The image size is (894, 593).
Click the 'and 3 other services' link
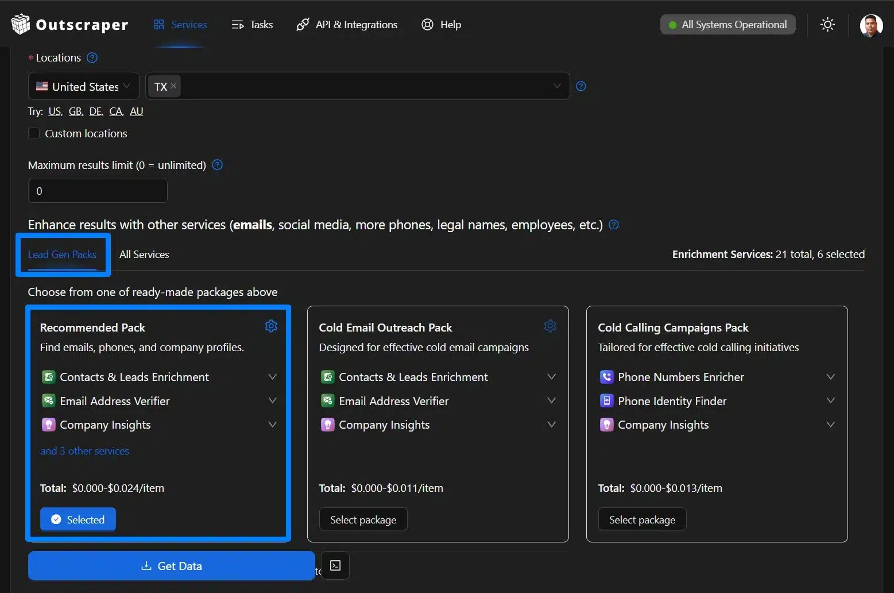84,451
